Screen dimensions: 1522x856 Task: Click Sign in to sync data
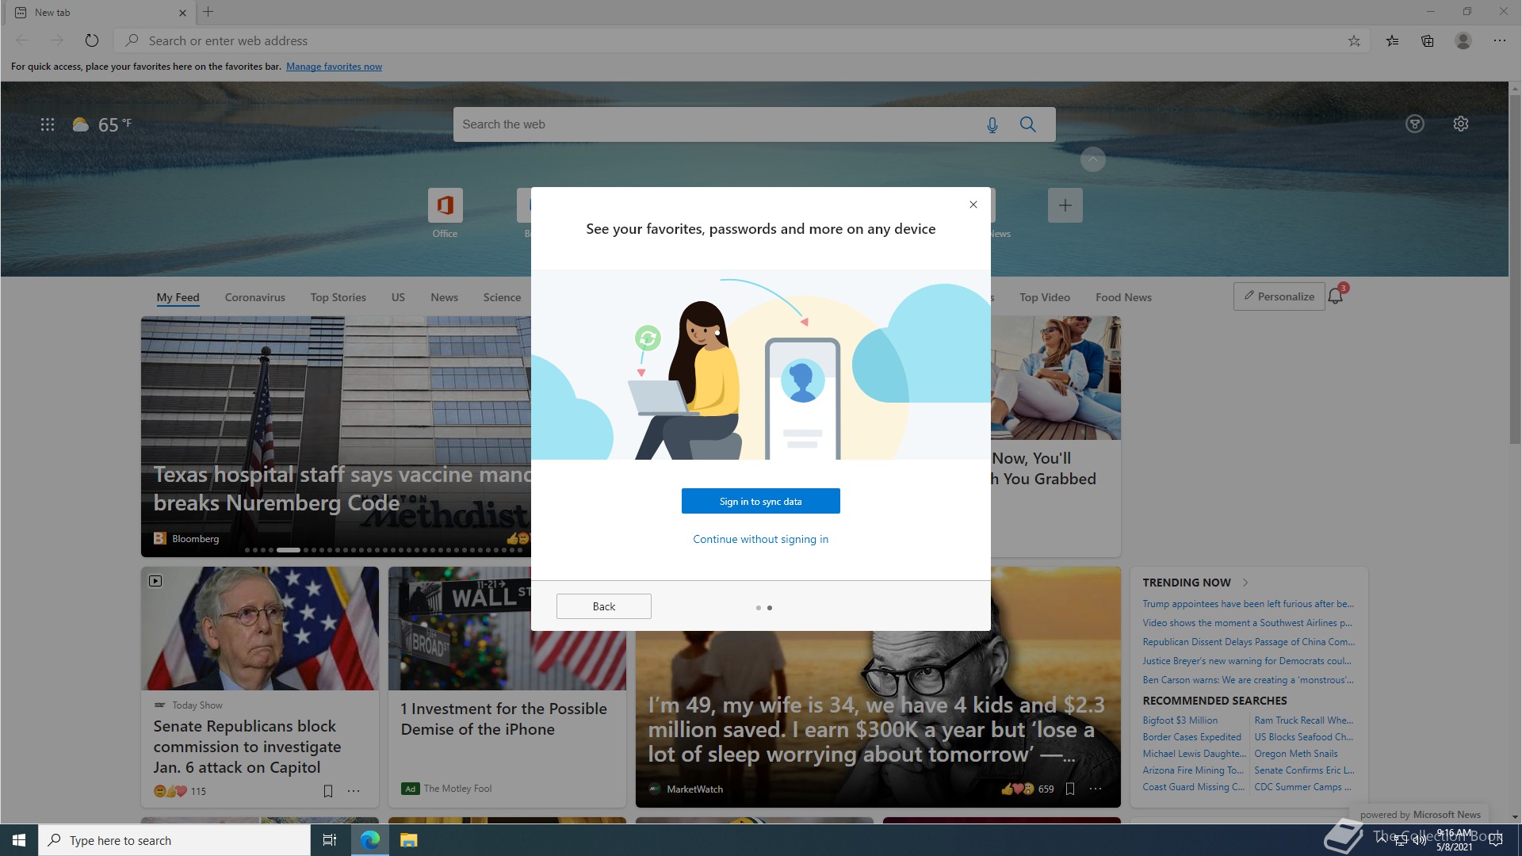point(761,501)
